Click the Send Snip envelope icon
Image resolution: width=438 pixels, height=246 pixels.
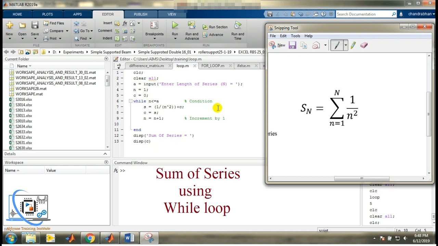tap(316, 45)
